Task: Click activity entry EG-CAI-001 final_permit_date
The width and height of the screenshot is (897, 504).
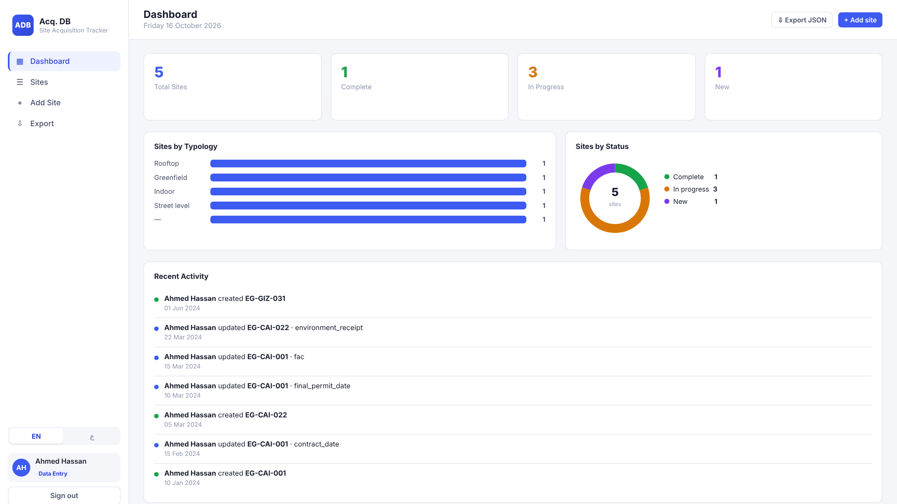Action: (513, 391)
